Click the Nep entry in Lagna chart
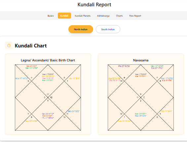 (74, 111)
